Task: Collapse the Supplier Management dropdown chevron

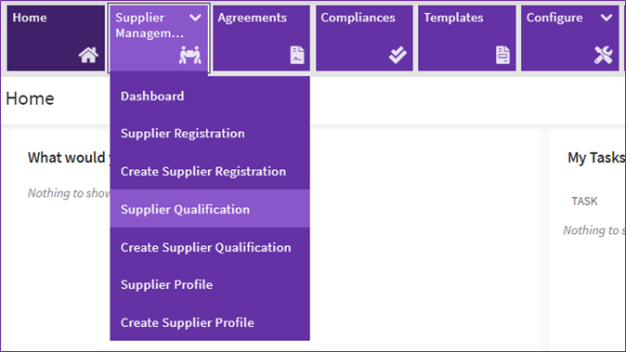Action: (x=195, y=18)
